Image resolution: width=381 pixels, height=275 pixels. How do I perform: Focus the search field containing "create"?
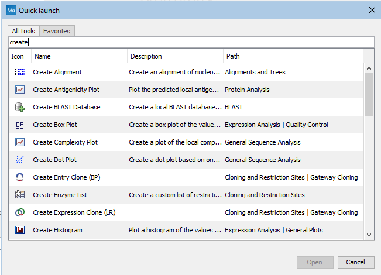pyautogui.click(x=190, y=42)
